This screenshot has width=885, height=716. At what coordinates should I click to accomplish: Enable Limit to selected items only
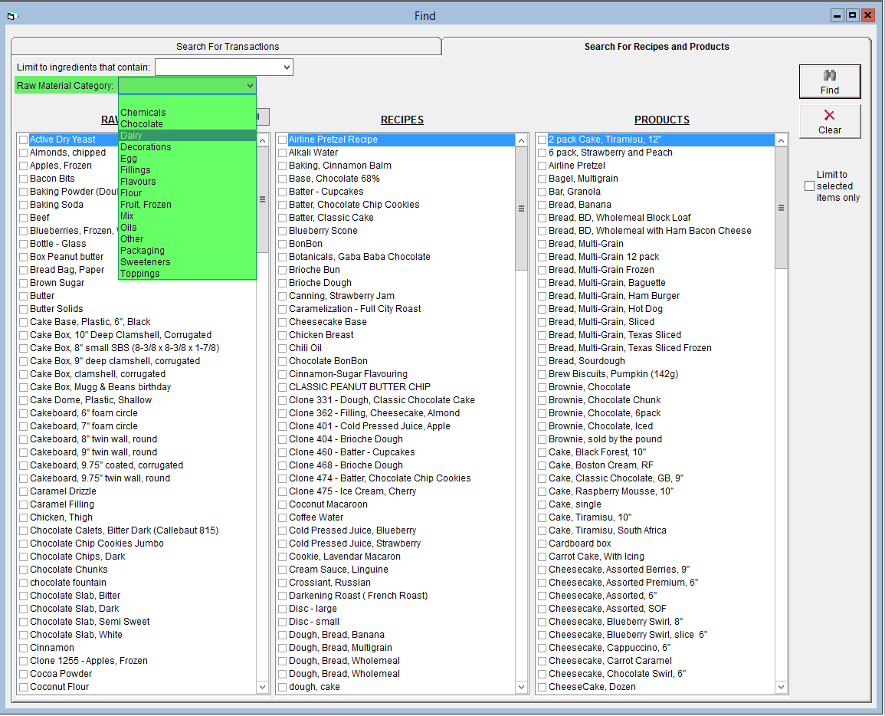click(x=809, y=186)
